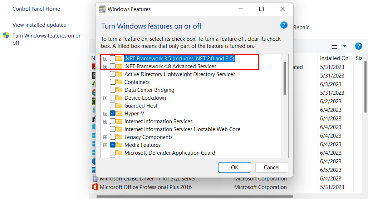The image size is (368, 199).
Task: Open the view options list icon in Programs window
Action: click(334, 46)
